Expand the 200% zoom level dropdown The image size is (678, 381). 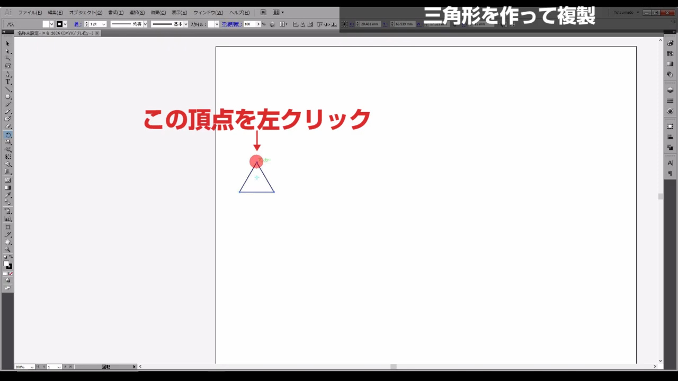(32, 367)
